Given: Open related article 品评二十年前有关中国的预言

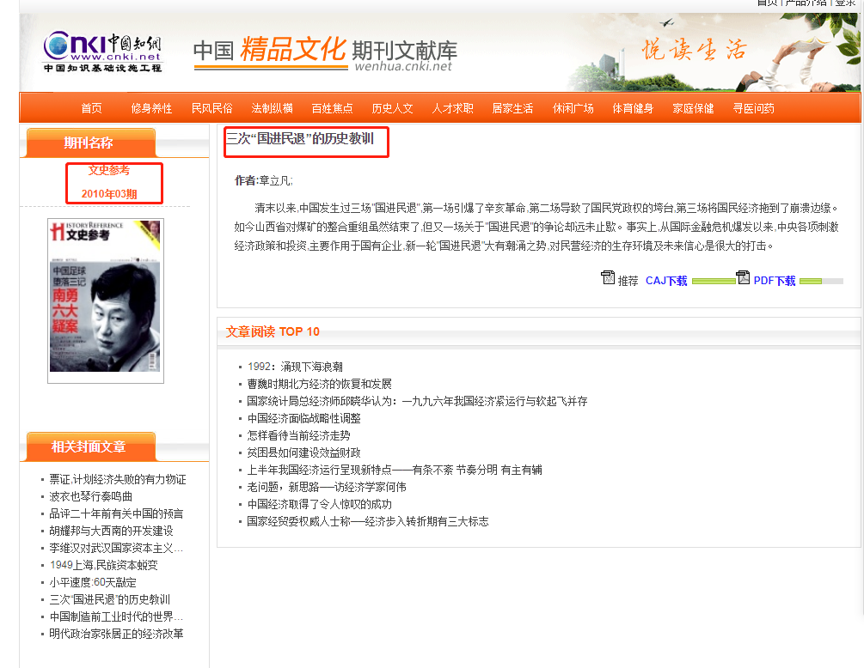Looking at the screenshot, I should click(116, 513).
